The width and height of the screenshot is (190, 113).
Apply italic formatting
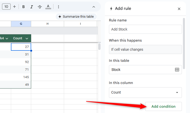[31, 7]
